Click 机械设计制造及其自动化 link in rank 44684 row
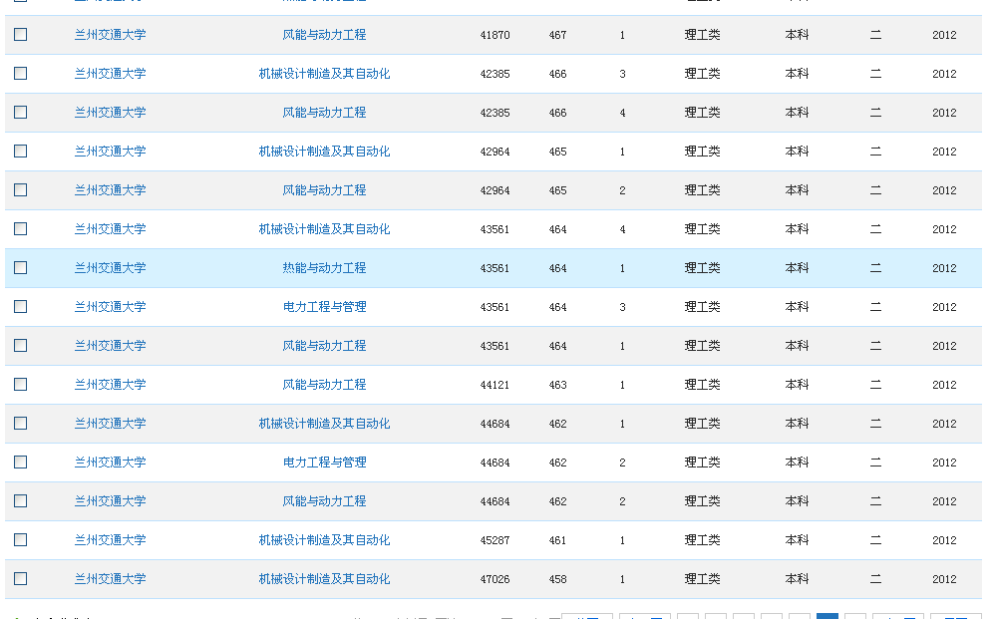This screenshot has height=619, width=992. [324, 424]
